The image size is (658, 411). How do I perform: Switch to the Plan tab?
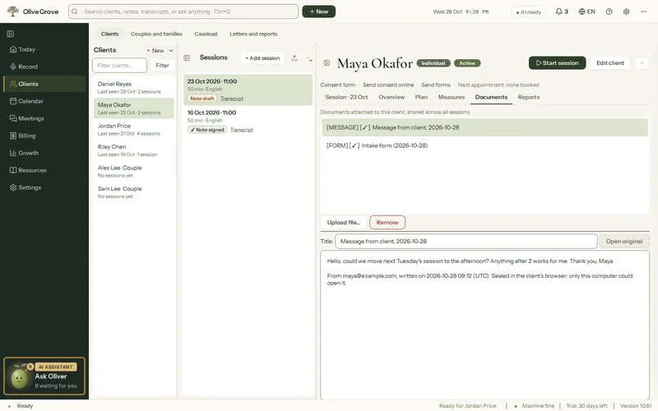point(421,97)
